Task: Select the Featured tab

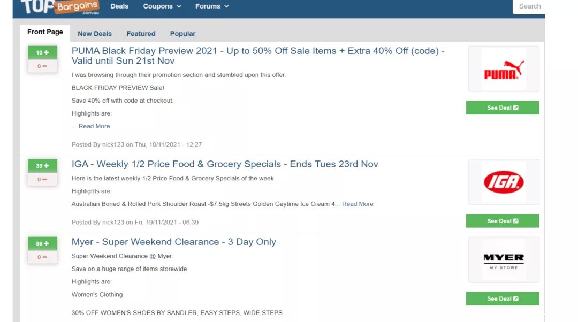Action: (x=141, y=34)
